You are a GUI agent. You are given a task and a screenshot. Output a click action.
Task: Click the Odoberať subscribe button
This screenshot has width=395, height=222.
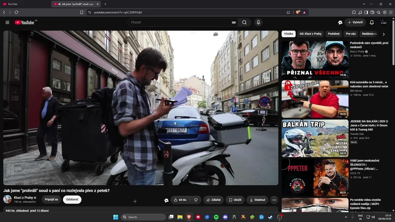click(x=72, y=199)
